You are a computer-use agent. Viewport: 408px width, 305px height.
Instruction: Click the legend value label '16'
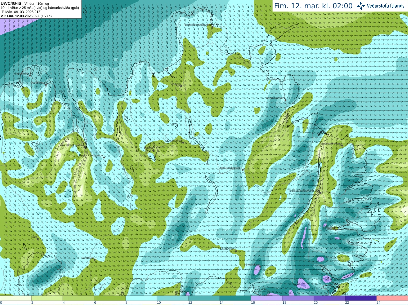click(253, 303)
